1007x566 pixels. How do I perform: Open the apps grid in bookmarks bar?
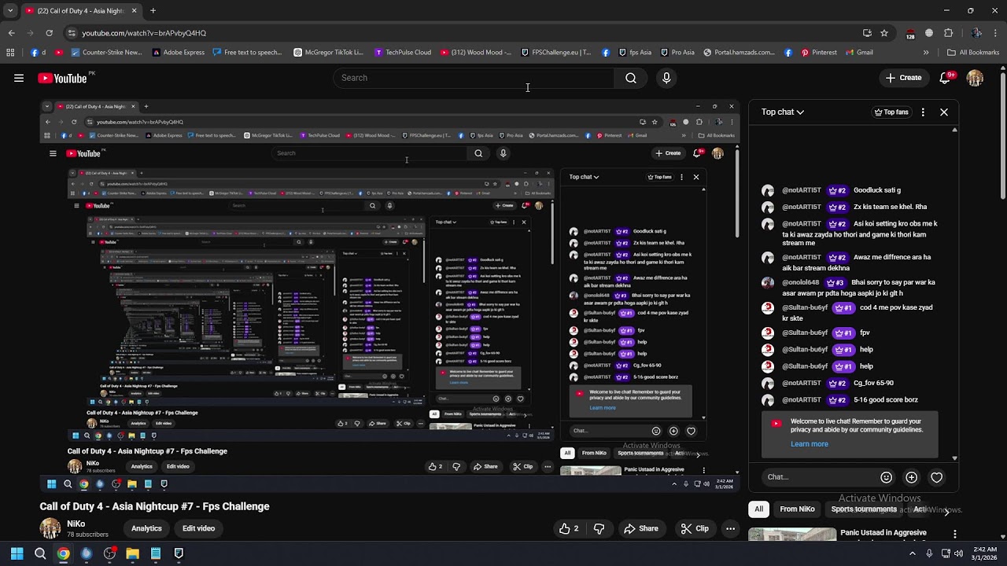pos(10,53)
